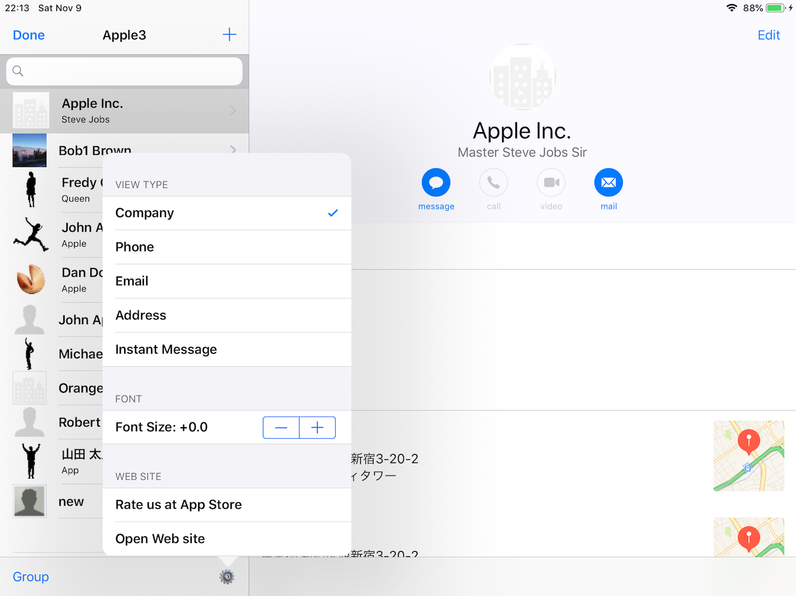Tap 'Font Size: +0.0' label
The width and height of the screenshot is (796, 596).
click(161, 427)
